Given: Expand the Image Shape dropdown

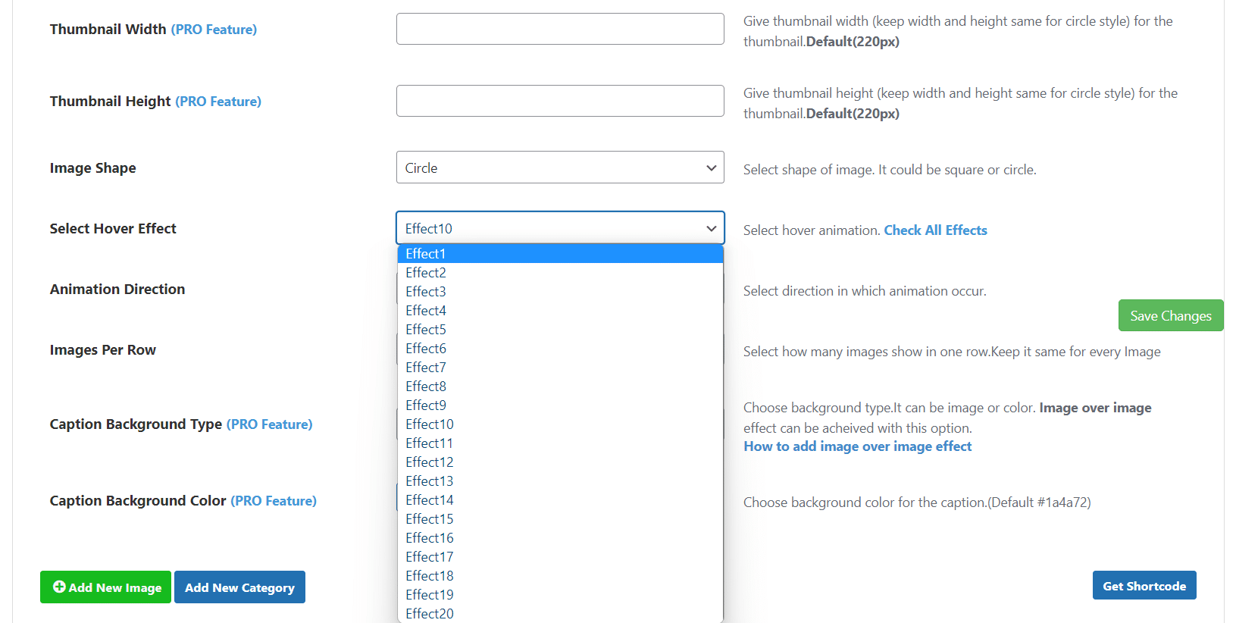Looking at the screenshot, I should [560, 167].
